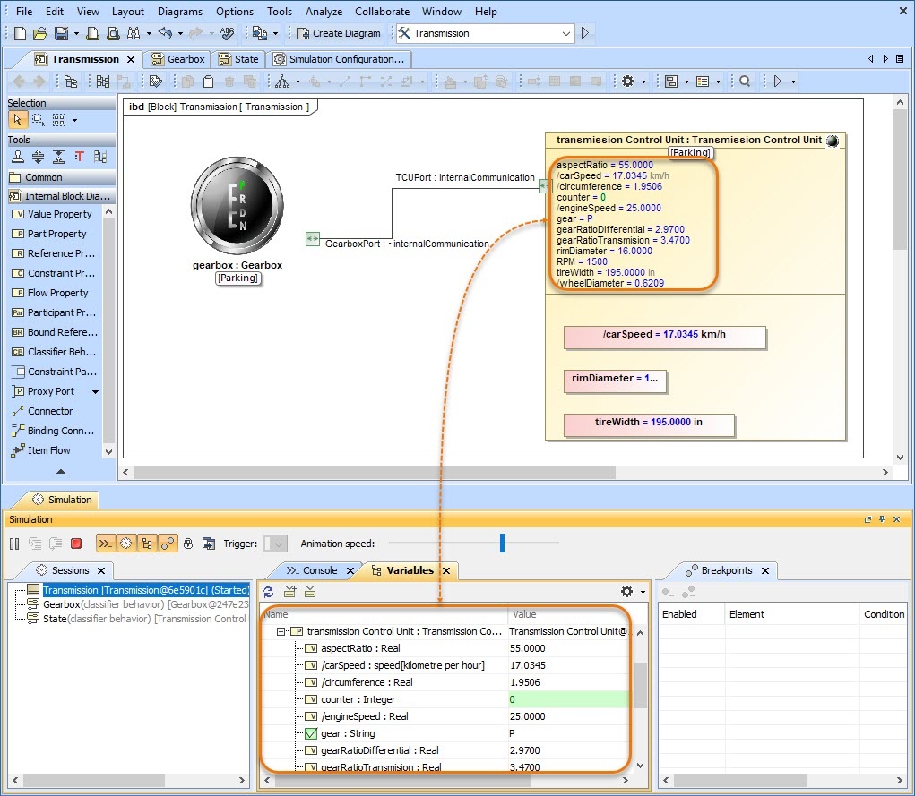
Task: Expand the Proxy Port dropdown arrow
Action: click(95, 392)
